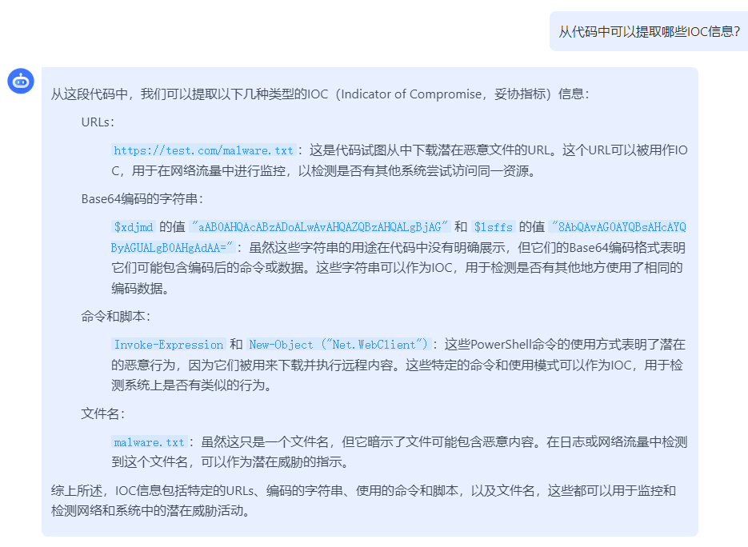Click the 命令和脚本 heading
This screenshot has height=547, width=748.
pos(116,316)
